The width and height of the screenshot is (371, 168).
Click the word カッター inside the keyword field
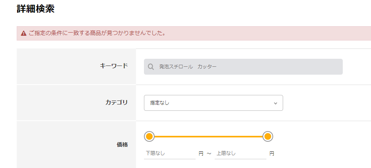[x=207, y=67]
